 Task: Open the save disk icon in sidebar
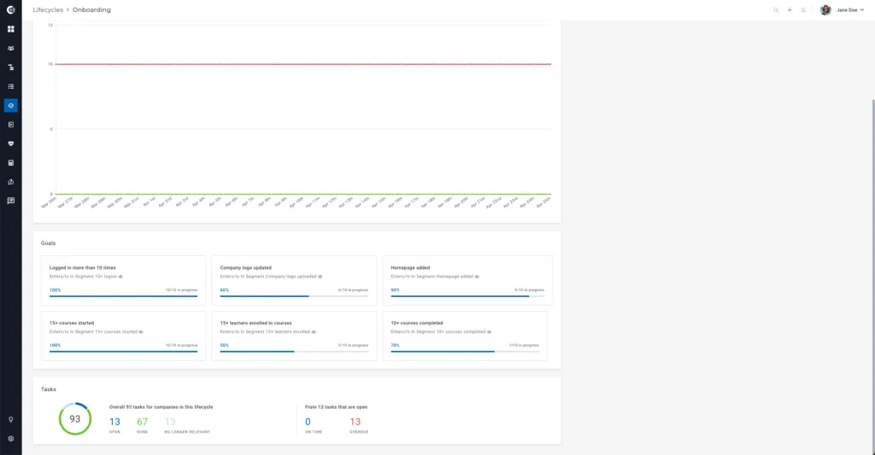pos(10,163)
